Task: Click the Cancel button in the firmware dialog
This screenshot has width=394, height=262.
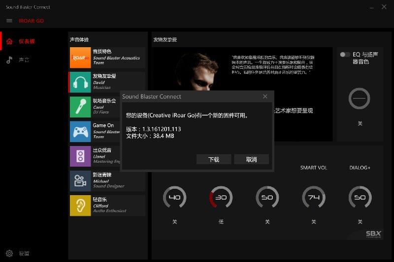Action: click(x=251, y=159)
